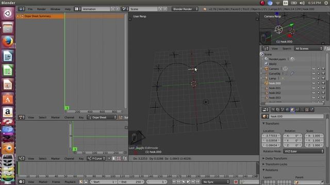Viewport: 330px width, 185px height.
Task: Open the Ubuntu dash search button
Action: coord(8,14)
